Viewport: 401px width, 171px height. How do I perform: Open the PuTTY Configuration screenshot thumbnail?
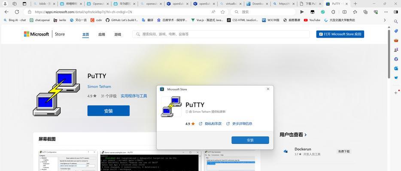tap(68, 161)
